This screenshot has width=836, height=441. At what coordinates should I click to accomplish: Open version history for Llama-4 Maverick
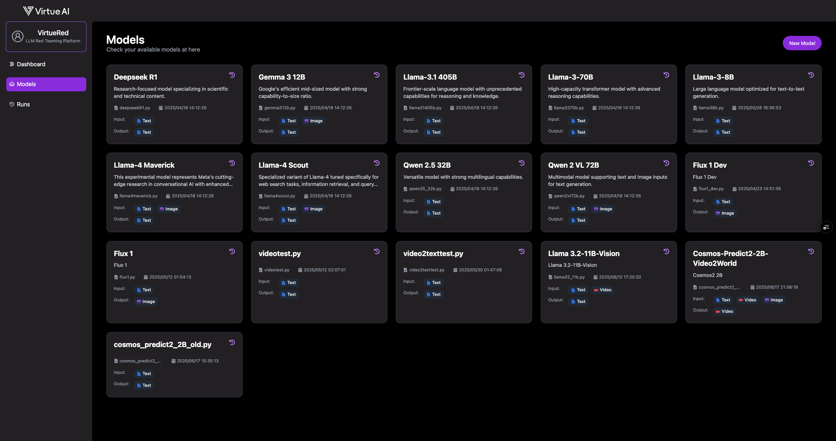(x=232, y=163)
